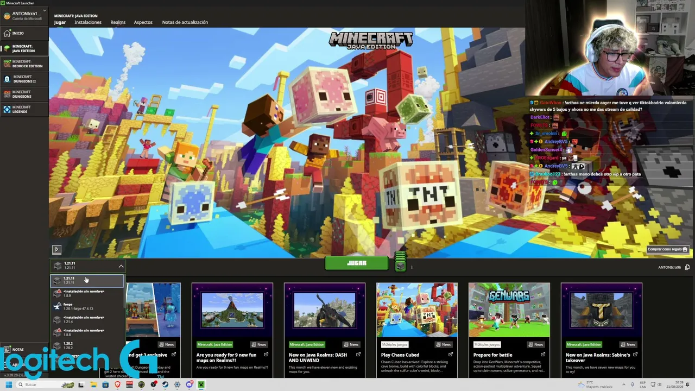Open external link for DASH AND UNWIND article
Viewport: 695px width, 391px height.
point(358,355)
